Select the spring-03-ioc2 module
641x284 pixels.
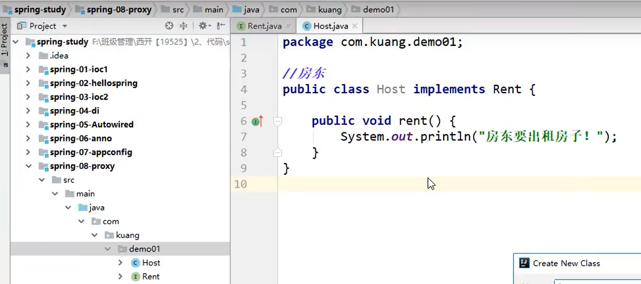tap(79, 97)
